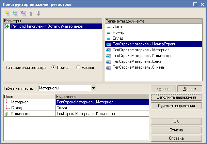
Task: Select the Номер document requisite
Action: (x=154, y=32)
